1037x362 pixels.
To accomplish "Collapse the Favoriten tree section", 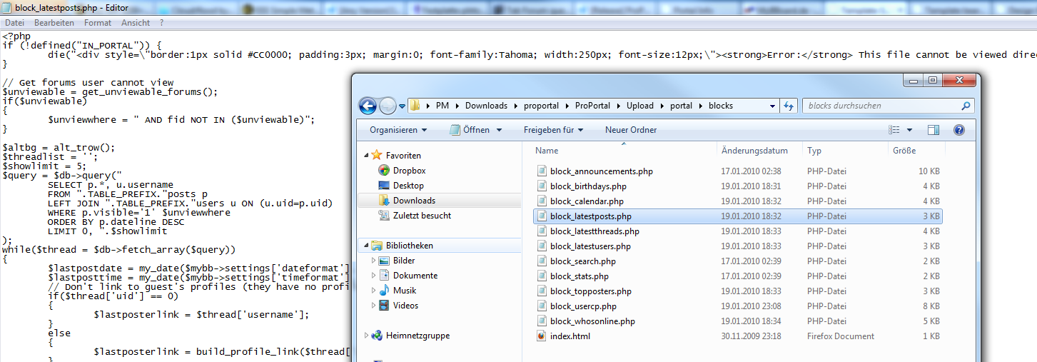I will pyautogui.click(x=365, y=155).
